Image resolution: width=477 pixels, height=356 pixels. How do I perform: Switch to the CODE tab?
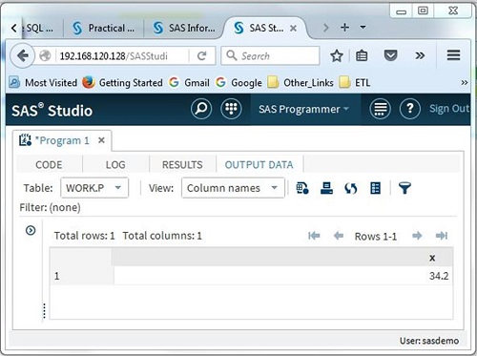point(49,164)
